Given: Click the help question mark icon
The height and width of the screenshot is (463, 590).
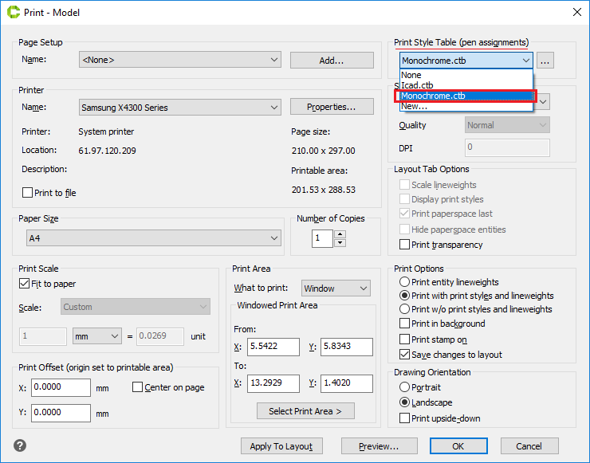Looking at the screenshot, I should click(x=20, y=445).
